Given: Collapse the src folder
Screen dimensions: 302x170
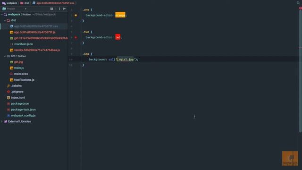Looking at the screenshot, I should point(5,56).
